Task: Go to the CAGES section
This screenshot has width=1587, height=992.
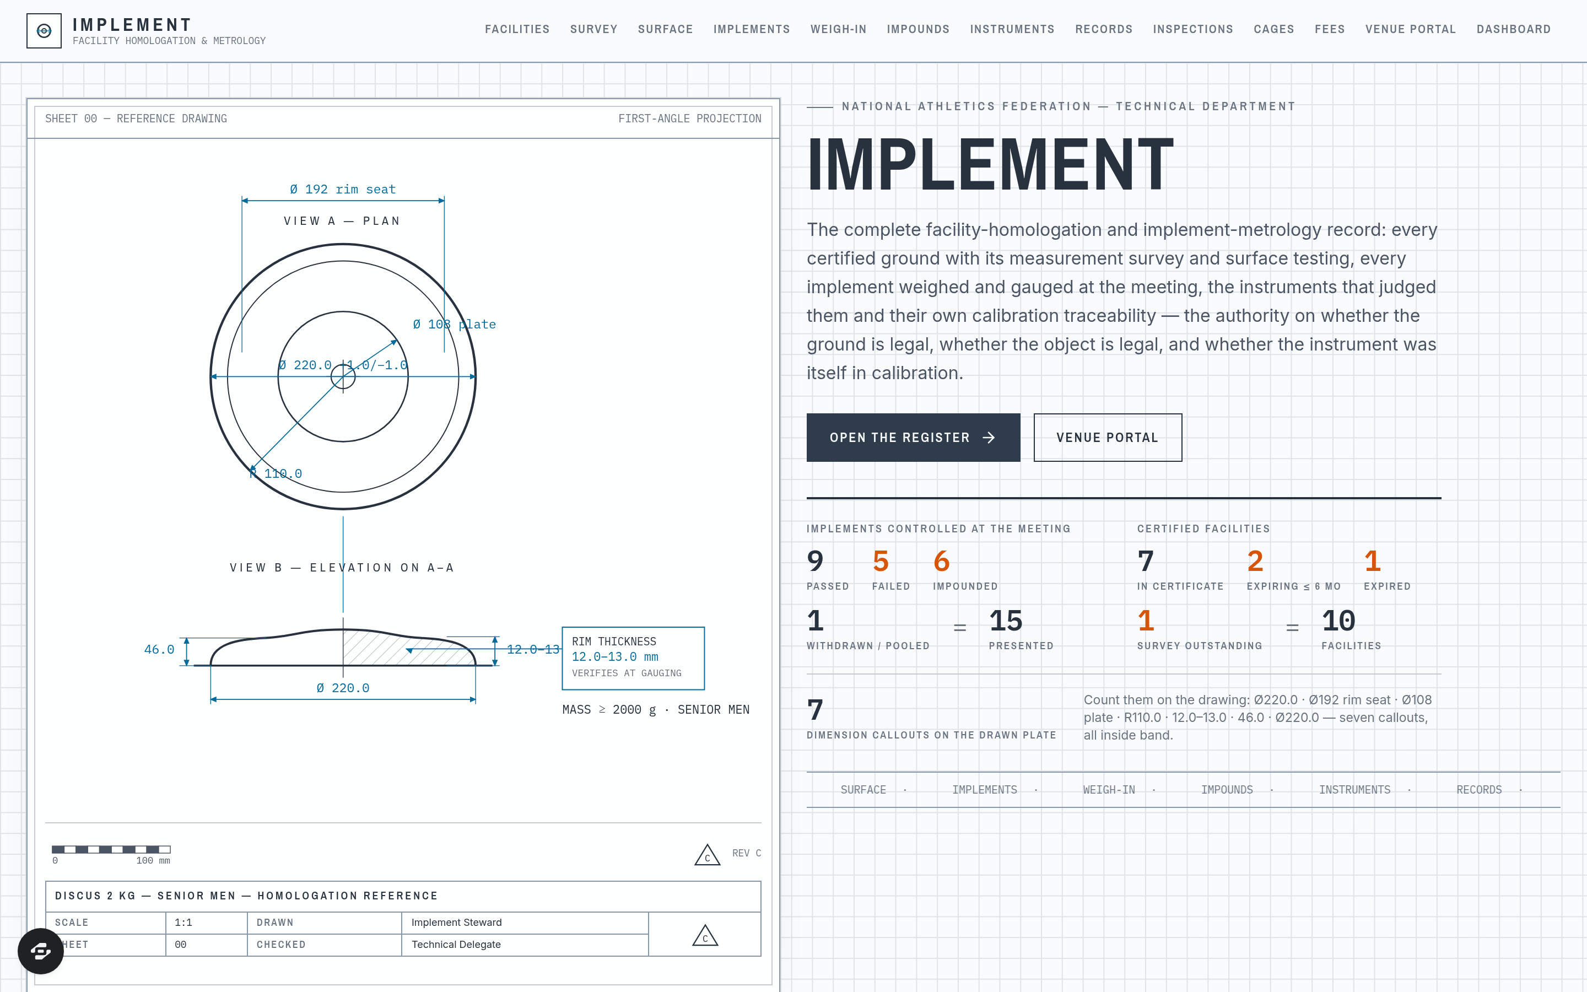Action: tap(1273, 30)
